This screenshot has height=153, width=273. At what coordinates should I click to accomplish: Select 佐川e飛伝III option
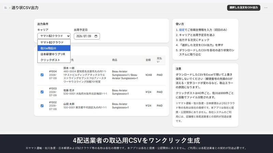coord(54,48)
